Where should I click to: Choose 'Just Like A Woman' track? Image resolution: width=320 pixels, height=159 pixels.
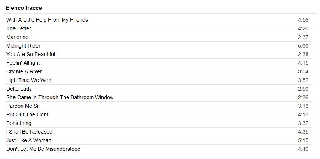coord(29,140)
